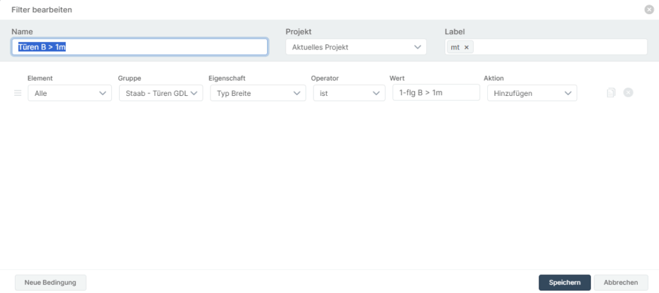
Task: Duplicate the condition row with copy icon
Action: [x=611, y=93]
